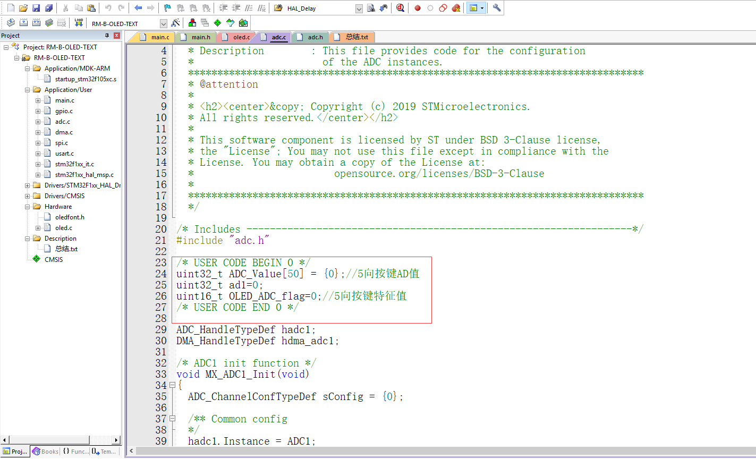Click the green Manage Run-Time Environment icon
756x459 pixels.
217,23
